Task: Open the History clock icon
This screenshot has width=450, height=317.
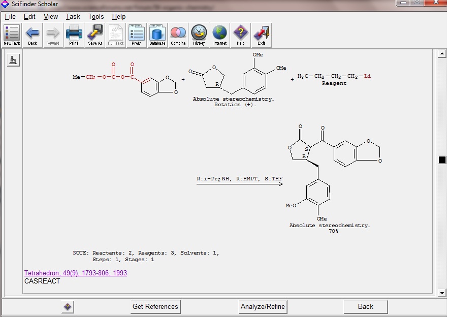Action: [199, 35]
